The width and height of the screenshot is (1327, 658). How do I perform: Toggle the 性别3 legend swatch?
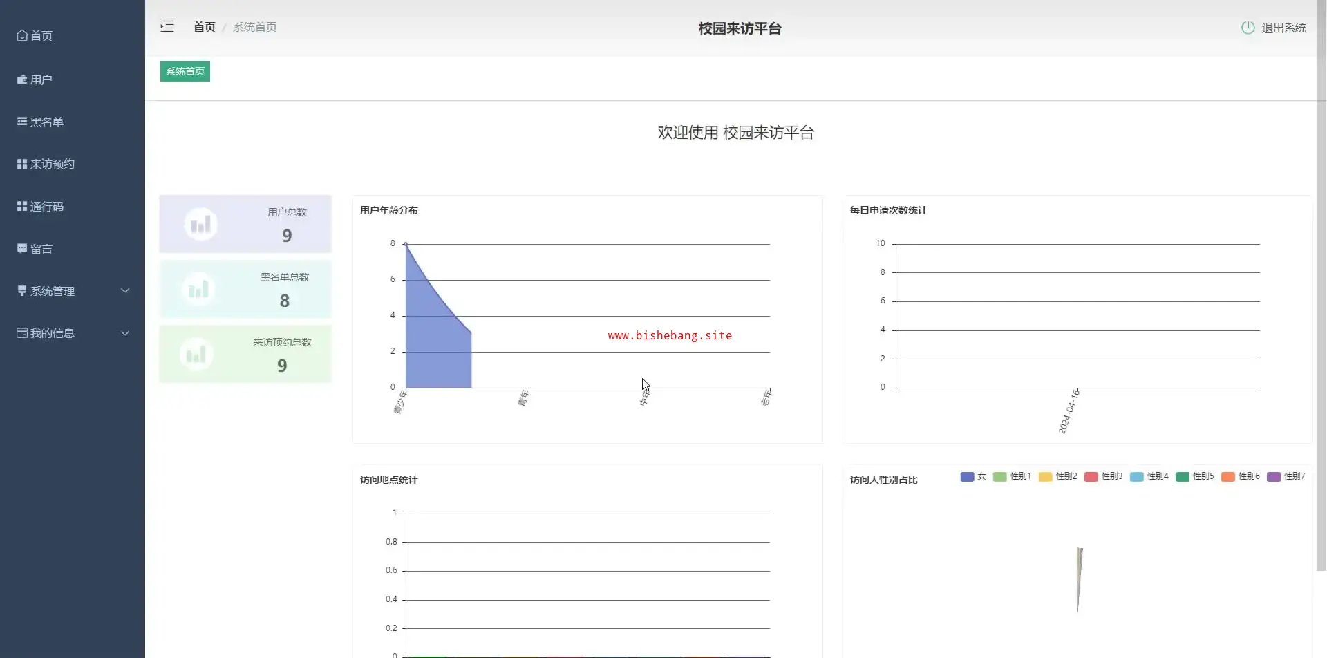click(x=1091, y=476)
